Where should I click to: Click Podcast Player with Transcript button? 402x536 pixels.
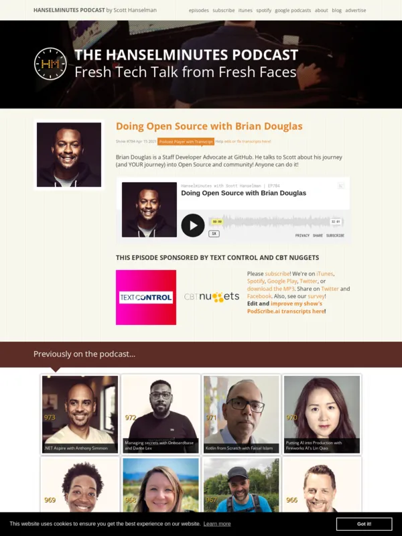pyautogui.click(x=186, y=141)
